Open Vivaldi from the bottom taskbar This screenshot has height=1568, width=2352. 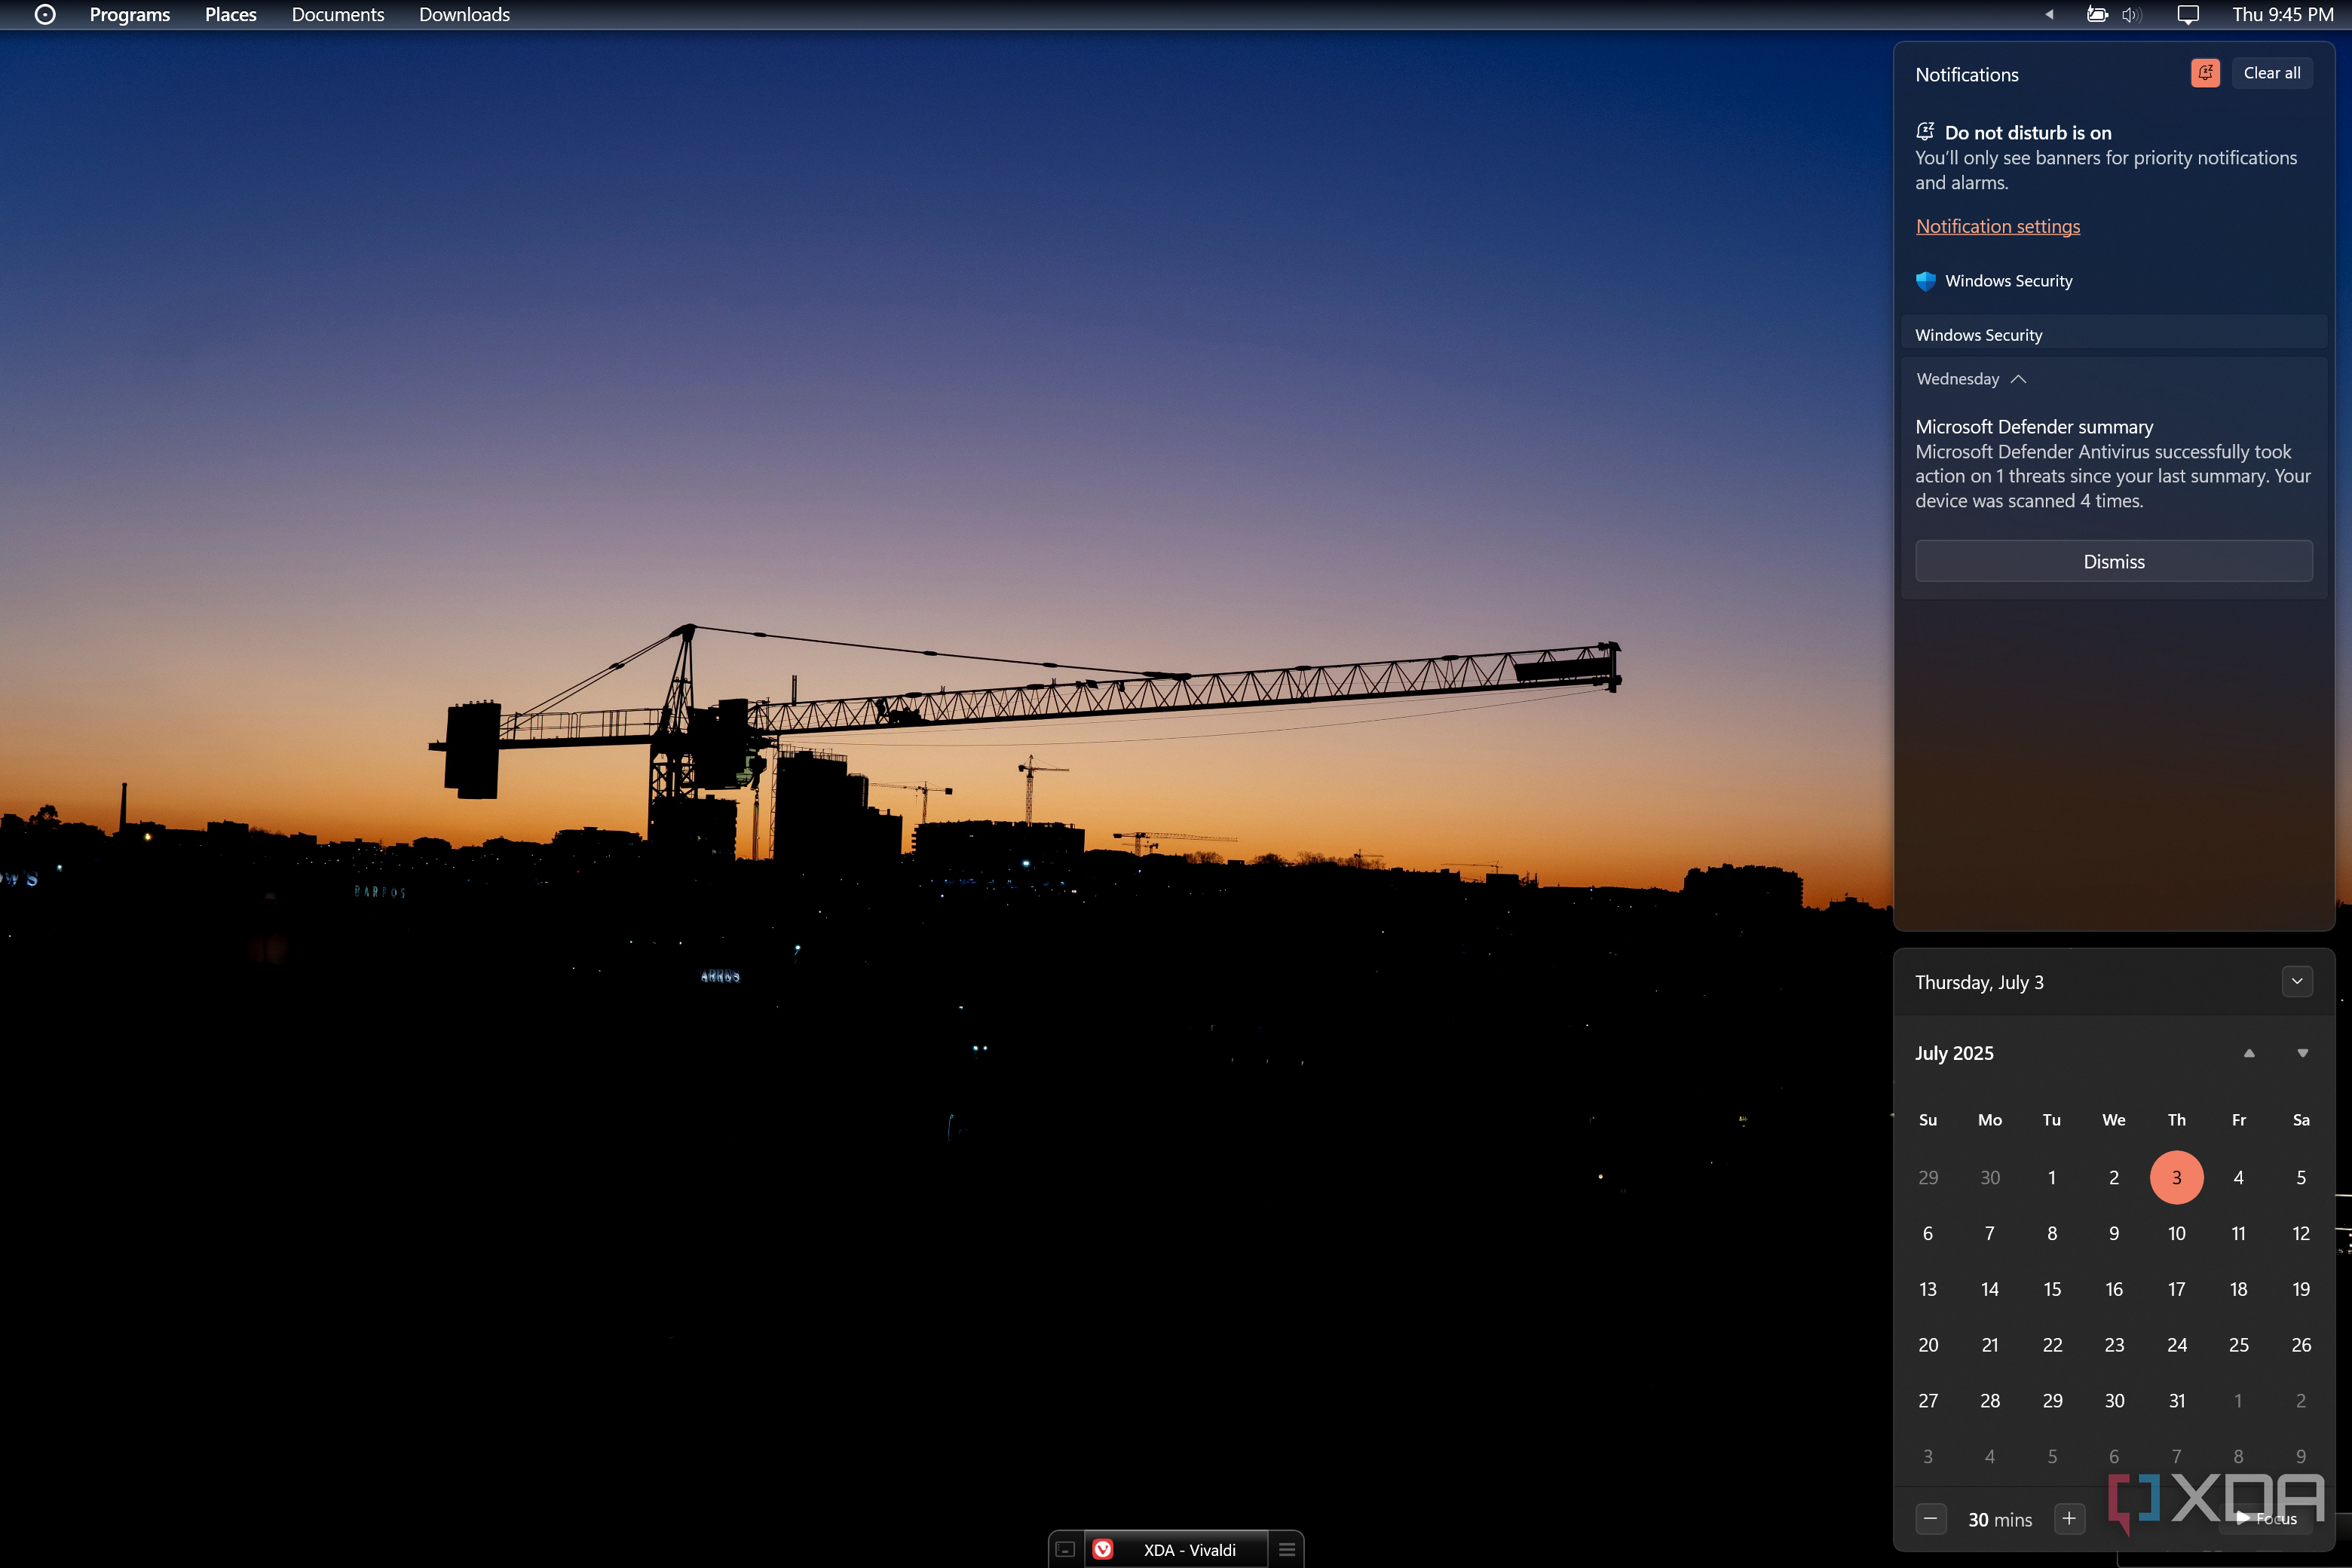1175,1549
